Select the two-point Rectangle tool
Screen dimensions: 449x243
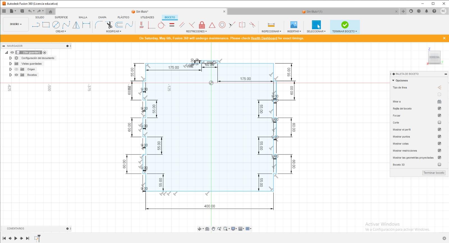tap(46, 25)
